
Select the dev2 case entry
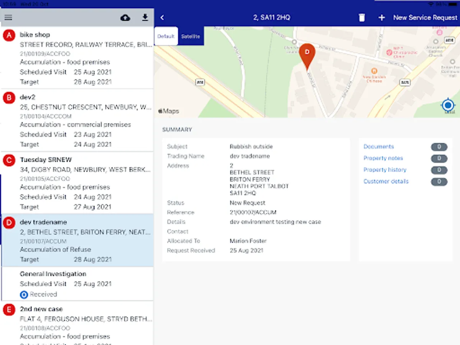77,120
